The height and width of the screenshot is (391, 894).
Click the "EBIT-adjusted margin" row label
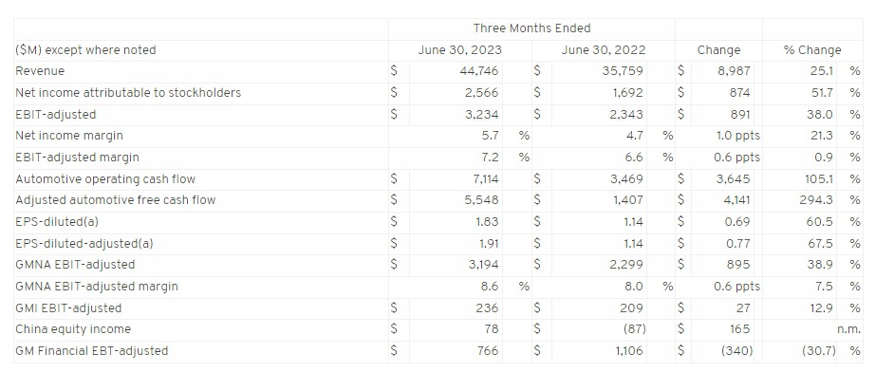point(75,158)
